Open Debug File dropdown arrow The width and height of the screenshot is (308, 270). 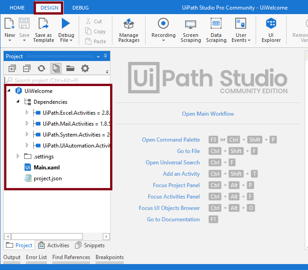click(x=71, y=41)
